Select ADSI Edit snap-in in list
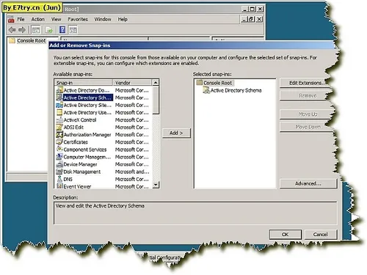The image size is (367, 275). click(73, 128)
